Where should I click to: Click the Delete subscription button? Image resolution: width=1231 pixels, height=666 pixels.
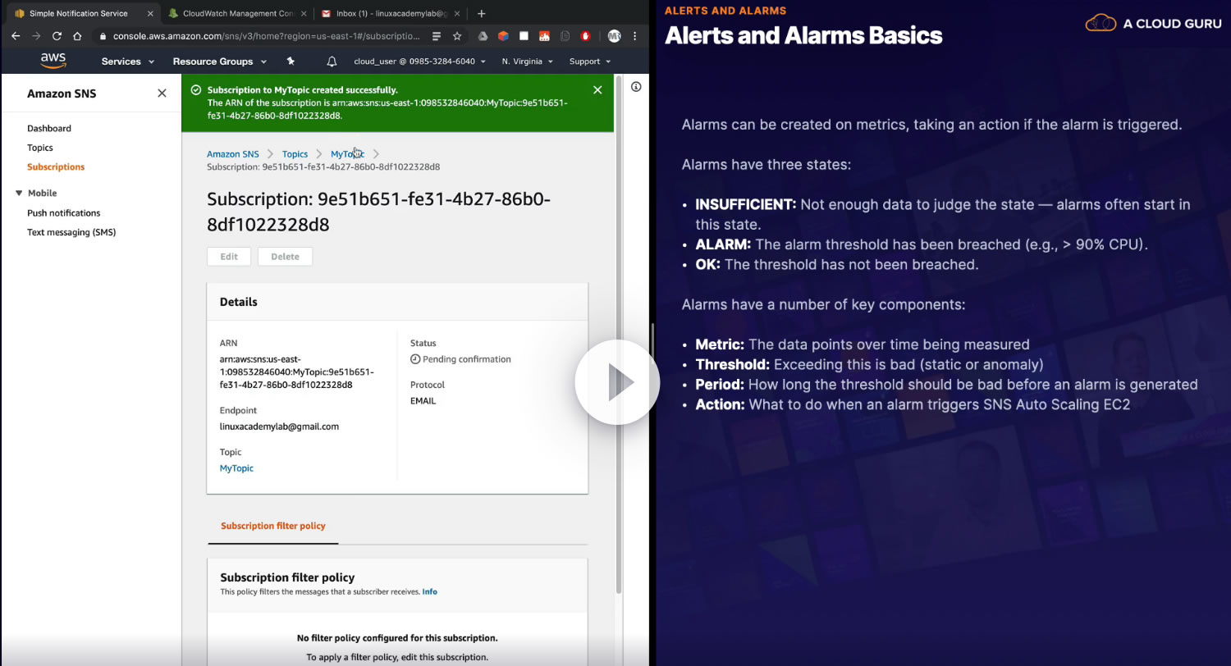285,257
